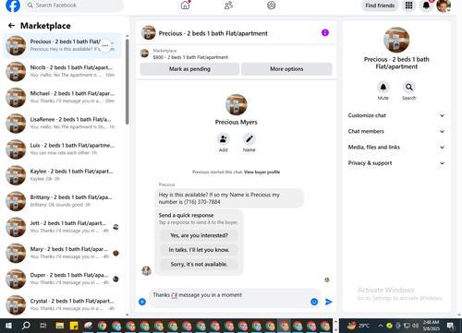This screenshot has height=333, width=462.
Task: Open Windows Start menu
Action: tap(8, 326)
